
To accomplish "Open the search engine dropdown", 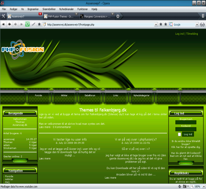I will 197,25.
